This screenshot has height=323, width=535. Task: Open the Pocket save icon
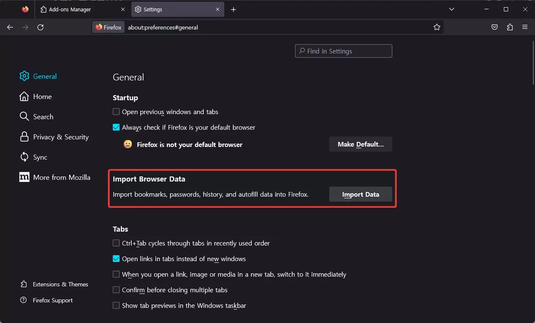tap(495, 27)
